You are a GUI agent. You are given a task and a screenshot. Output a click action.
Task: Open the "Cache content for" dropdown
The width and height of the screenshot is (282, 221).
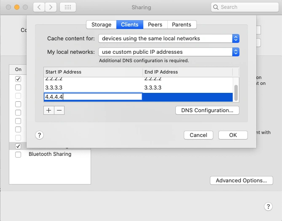pos(169,38)
